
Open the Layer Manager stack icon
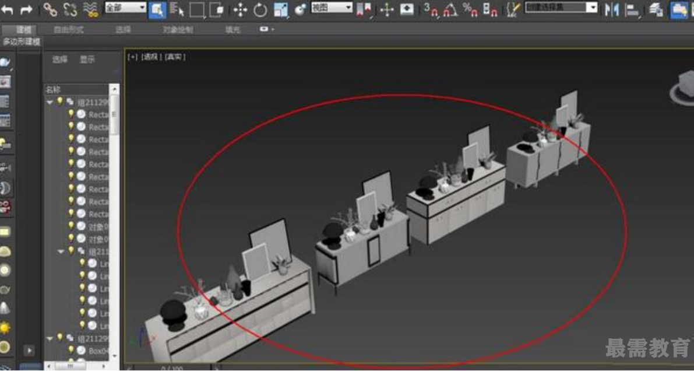pos(656,10)
